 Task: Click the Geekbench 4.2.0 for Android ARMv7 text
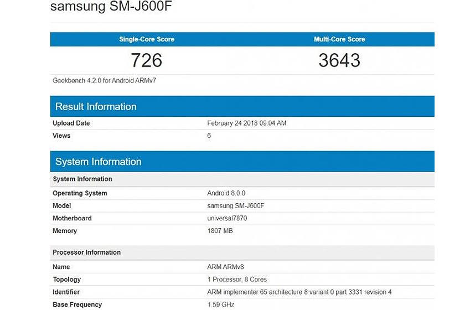click(105, 80)
